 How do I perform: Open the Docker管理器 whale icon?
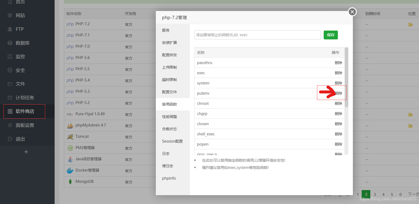(x=70, y=170)
